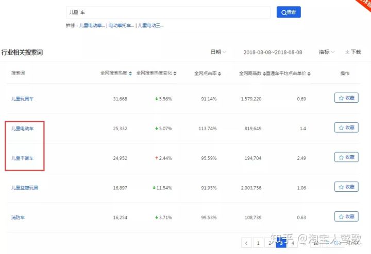The image size is (371, 254).
Task: Sort by 全网搜索热度 column arrows
Action: pos(130,74)
